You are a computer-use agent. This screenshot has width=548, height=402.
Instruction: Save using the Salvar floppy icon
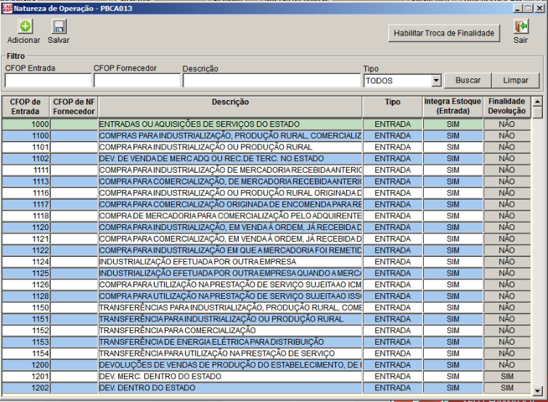[x=59, y=26]
